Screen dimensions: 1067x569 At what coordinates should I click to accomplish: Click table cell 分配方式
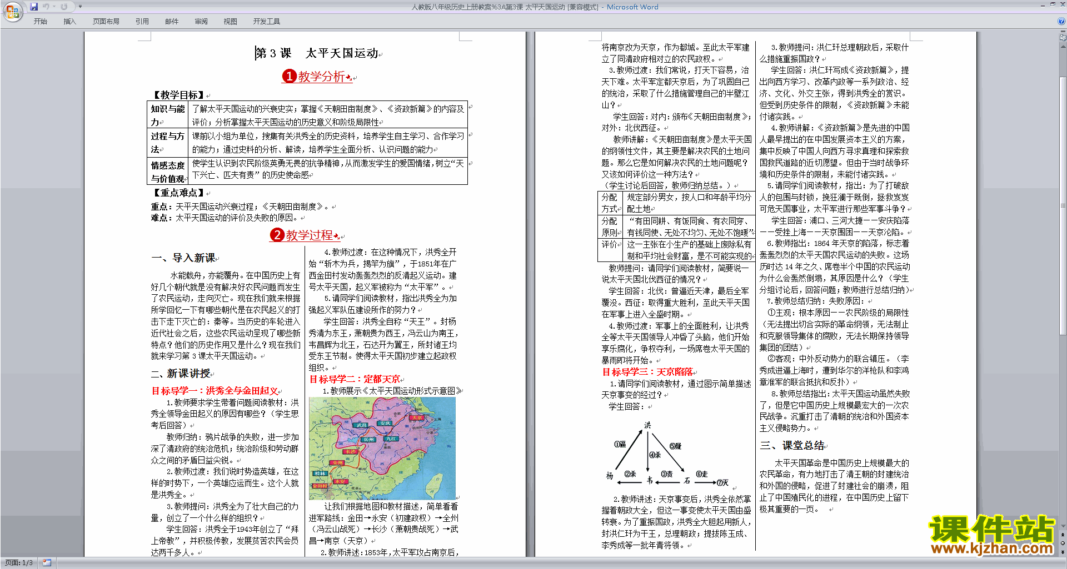[x=610, y=203]
